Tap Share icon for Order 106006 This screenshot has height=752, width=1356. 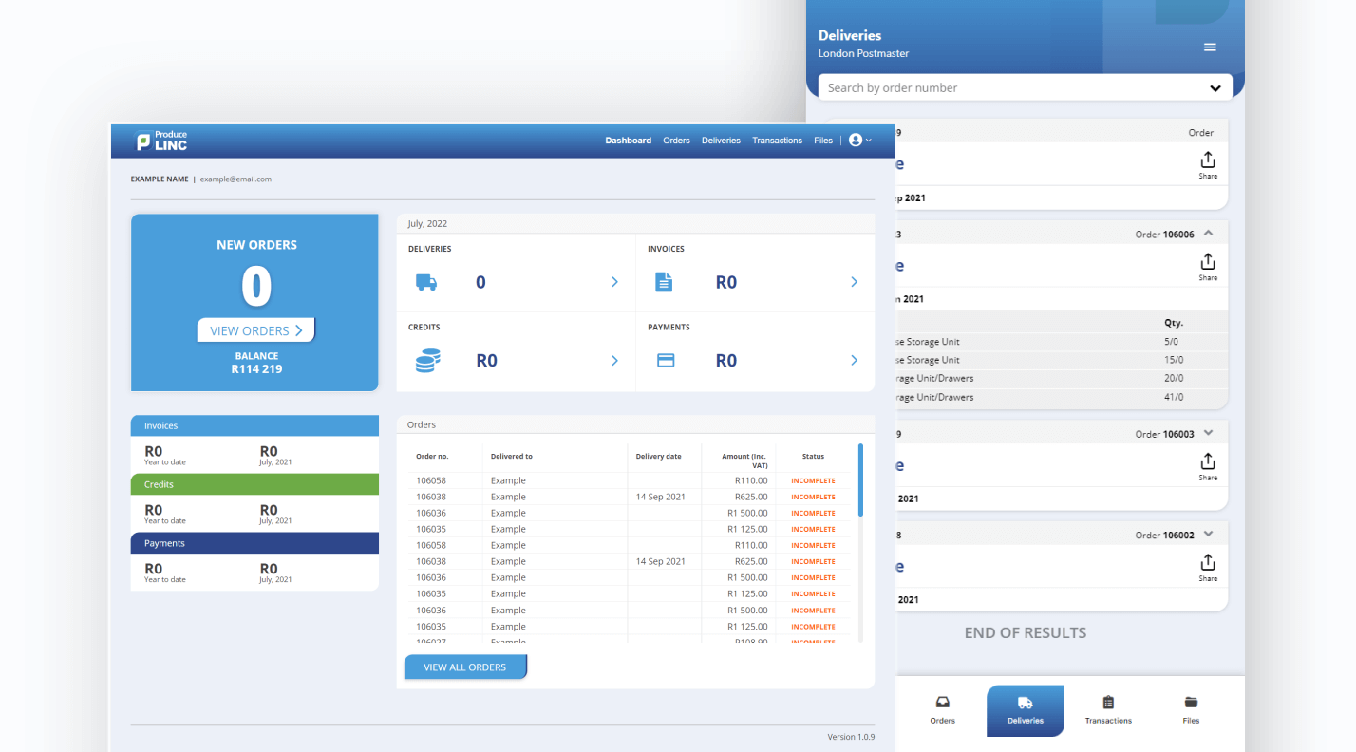pos(1207,265)
